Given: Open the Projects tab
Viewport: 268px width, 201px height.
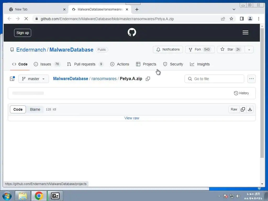Looking at the screenshot, I should 146,64.
